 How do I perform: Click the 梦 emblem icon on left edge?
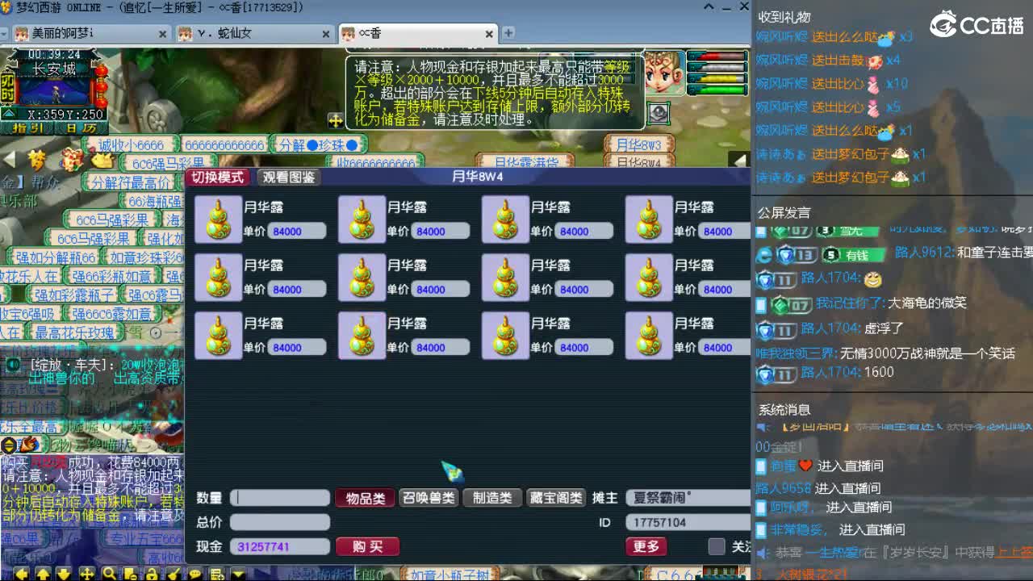[x=36, y=159]
